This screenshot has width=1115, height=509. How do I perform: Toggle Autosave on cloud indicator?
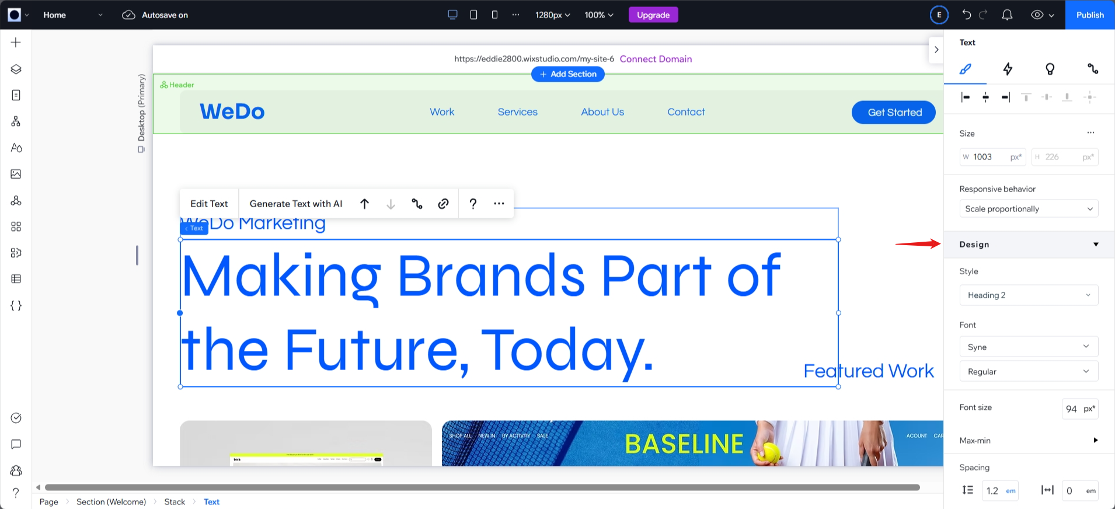(155, 15)
